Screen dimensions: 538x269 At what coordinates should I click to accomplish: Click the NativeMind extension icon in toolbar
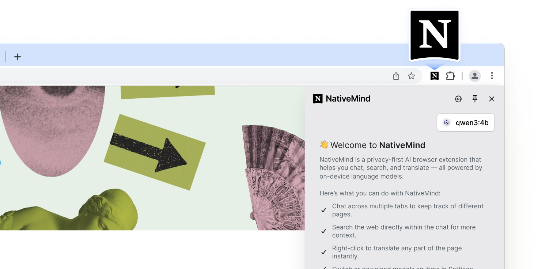[x=434, y=76]
